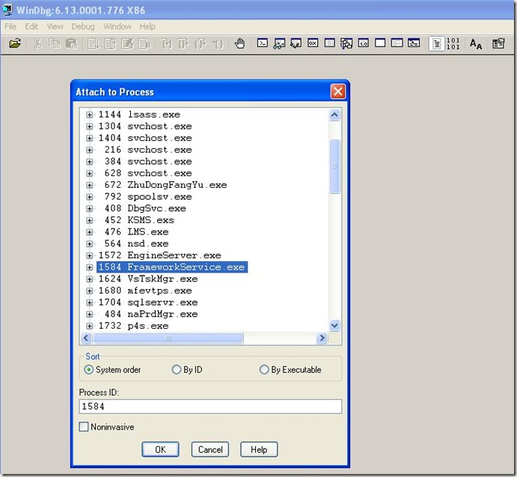The image size is (517, 477).
Task: Open the Disassembly window icon
Action: (x=364, y=43)
